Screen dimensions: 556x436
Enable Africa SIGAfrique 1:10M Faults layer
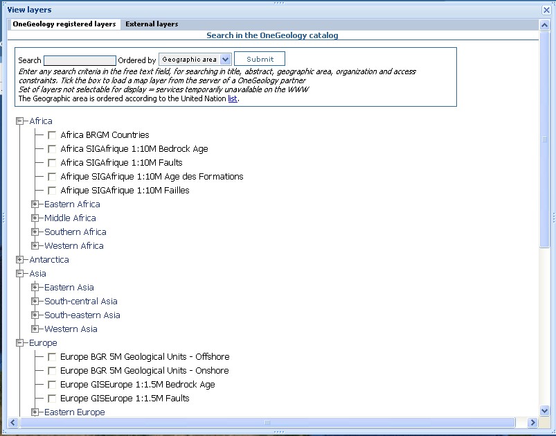pyautogui.click(x=52, y=163)
